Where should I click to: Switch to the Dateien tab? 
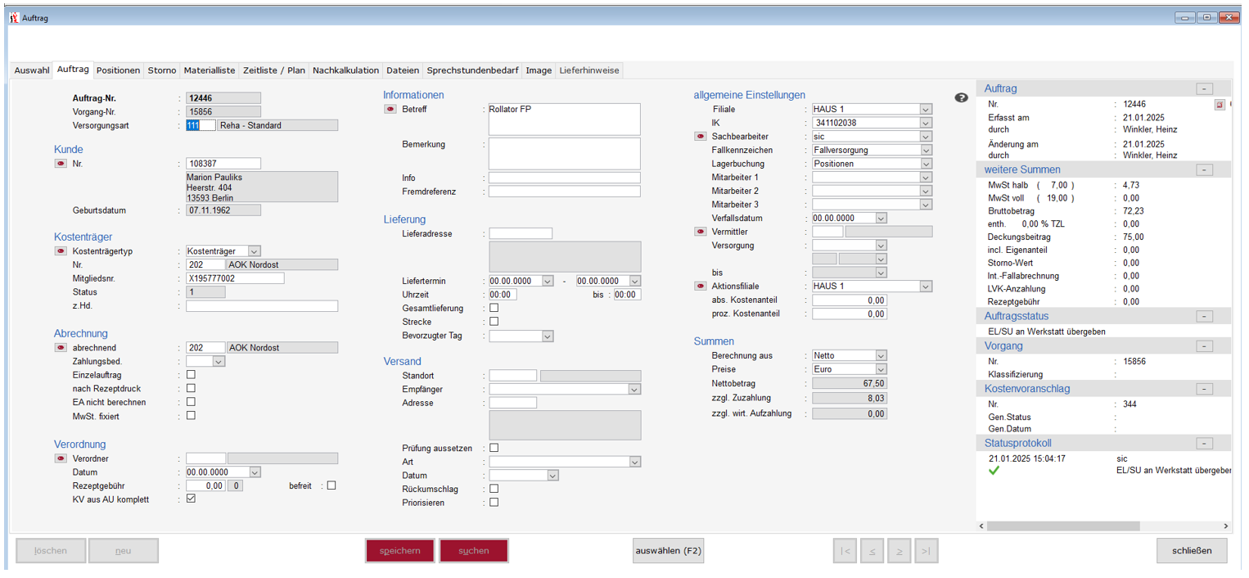point(403,70)
